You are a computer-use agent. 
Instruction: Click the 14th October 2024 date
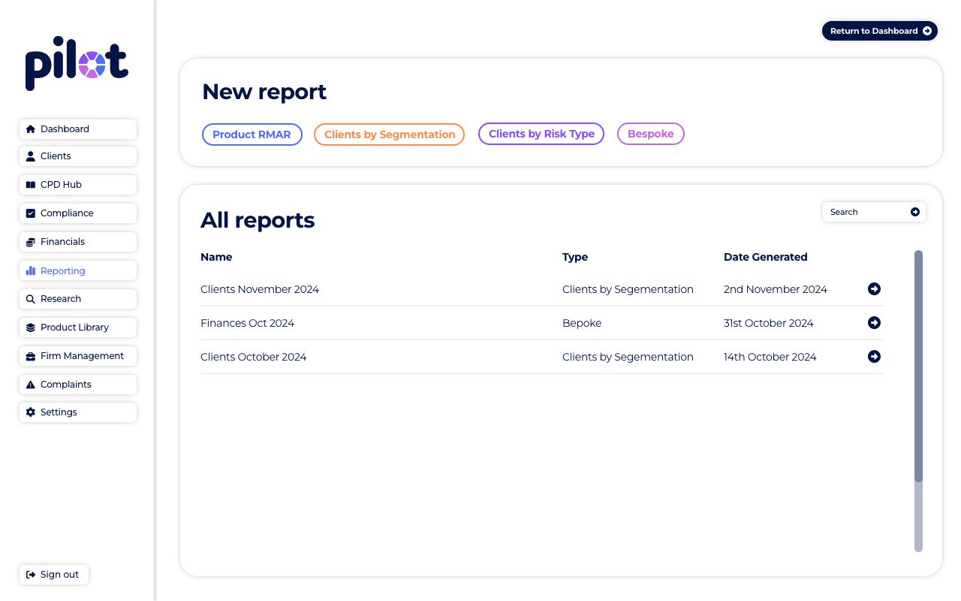coord(770,357)
